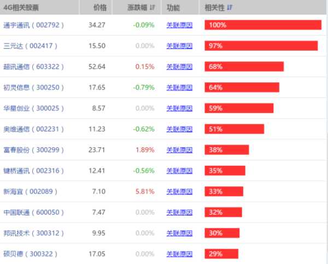
Task: Select change value 5.81%
Action: click(x=145, y=191)
